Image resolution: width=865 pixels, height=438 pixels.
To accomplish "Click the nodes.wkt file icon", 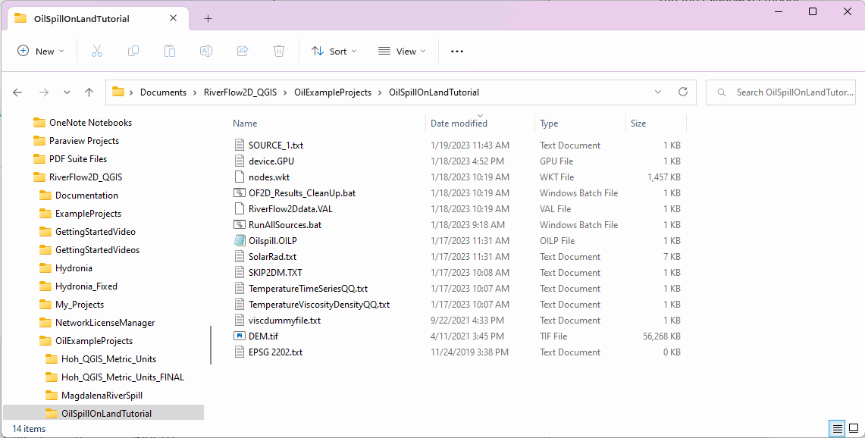I will (240, 177).
